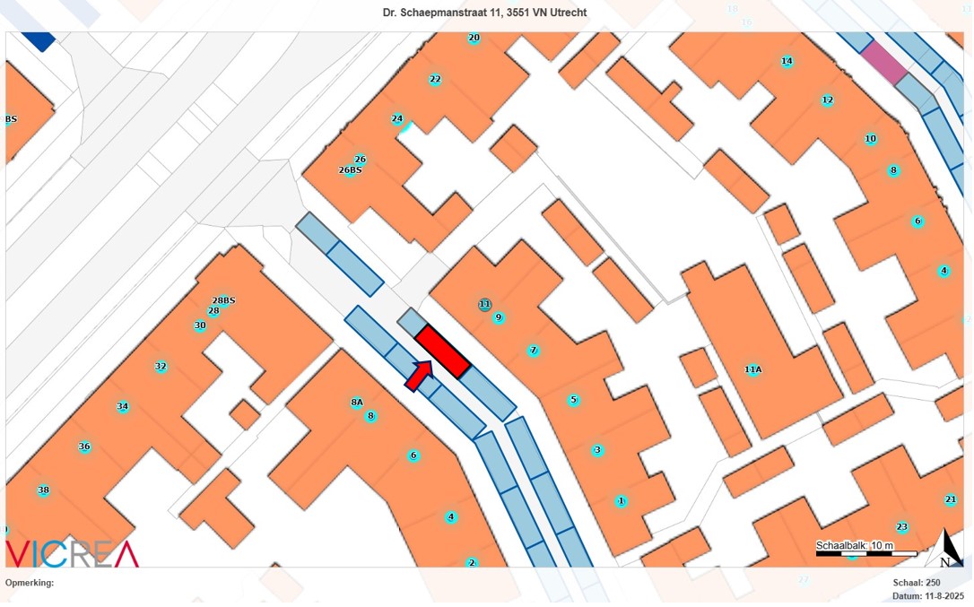
Task: Select house number marker 12
Action: click(x=827, y=100)
